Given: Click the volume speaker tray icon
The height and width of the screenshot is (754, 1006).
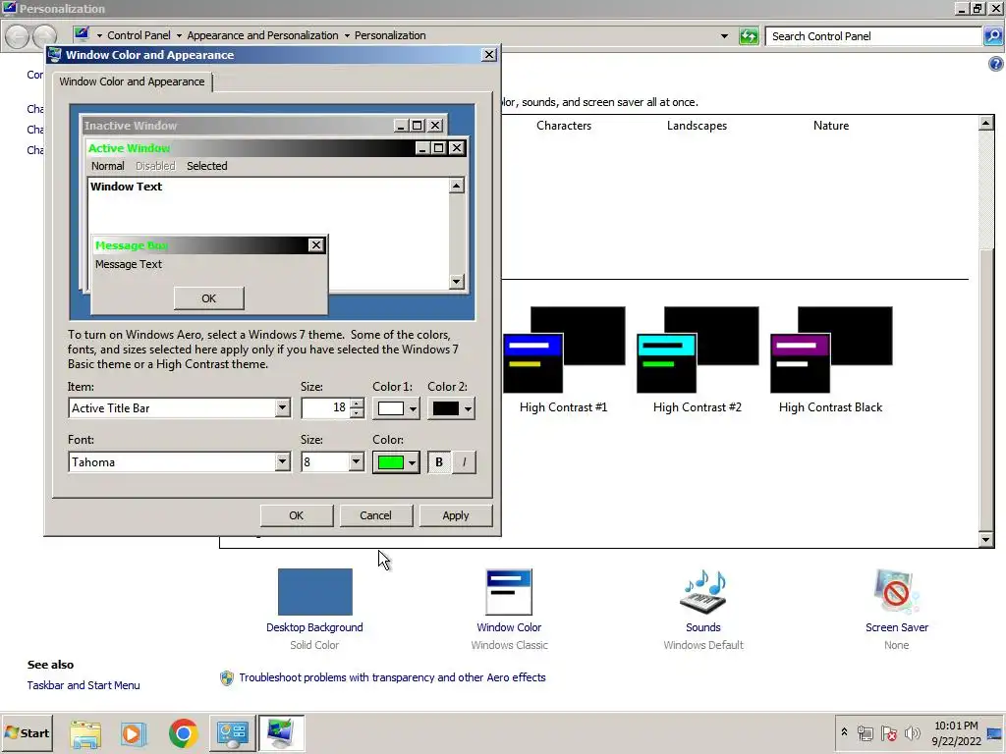Looking at the screenshot, I should click(912, 732).
